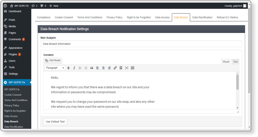Click the WordPress logo icon
The image size is (258, 137).
pyautogui.click(x=5, y=6)
